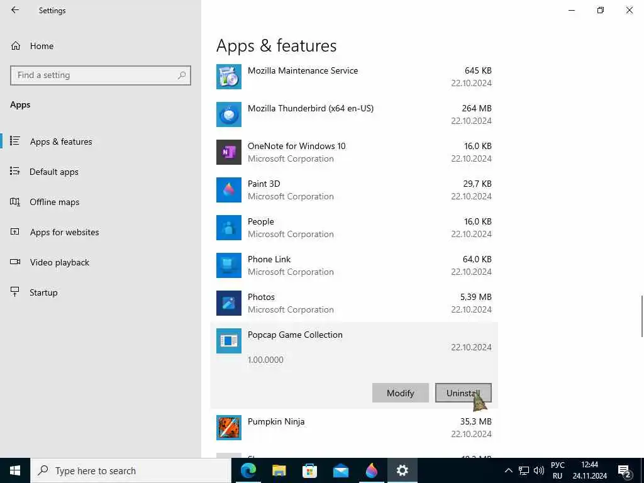Screen dimensions: 644x483
Task: Open the Apps & features section
Action: pos(61,142)
